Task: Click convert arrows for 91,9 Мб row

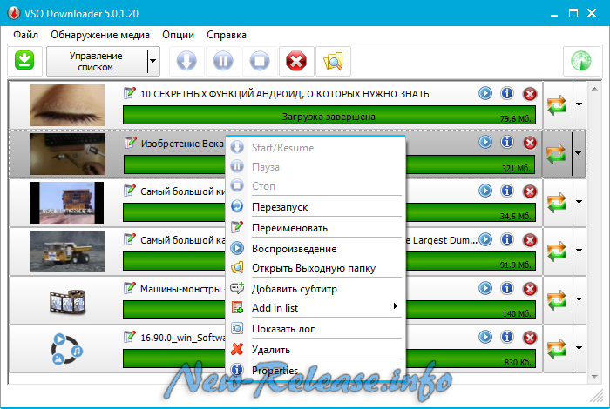Action: pyautogui.click(x=557, y=251)
